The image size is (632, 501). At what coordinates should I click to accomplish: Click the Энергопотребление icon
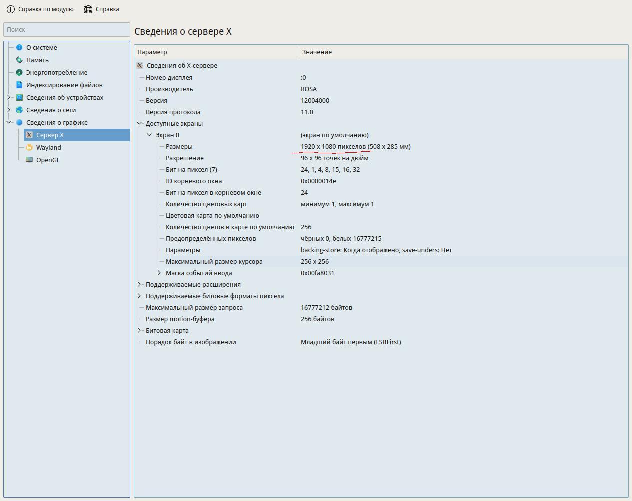19,72
